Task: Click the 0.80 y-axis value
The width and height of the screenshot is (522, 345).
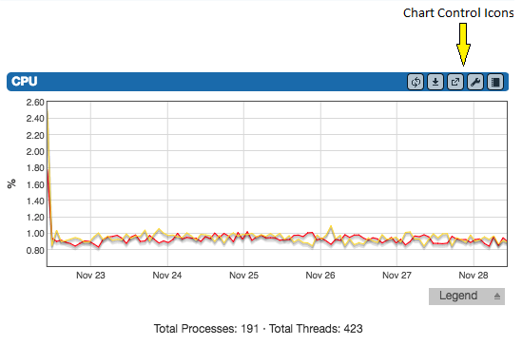Action: [35, 250]
